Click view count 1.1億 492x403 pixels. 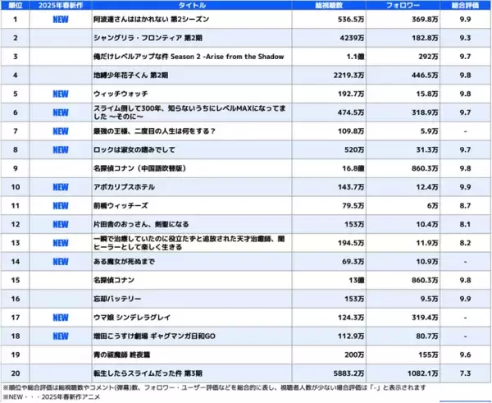[355, 57]
